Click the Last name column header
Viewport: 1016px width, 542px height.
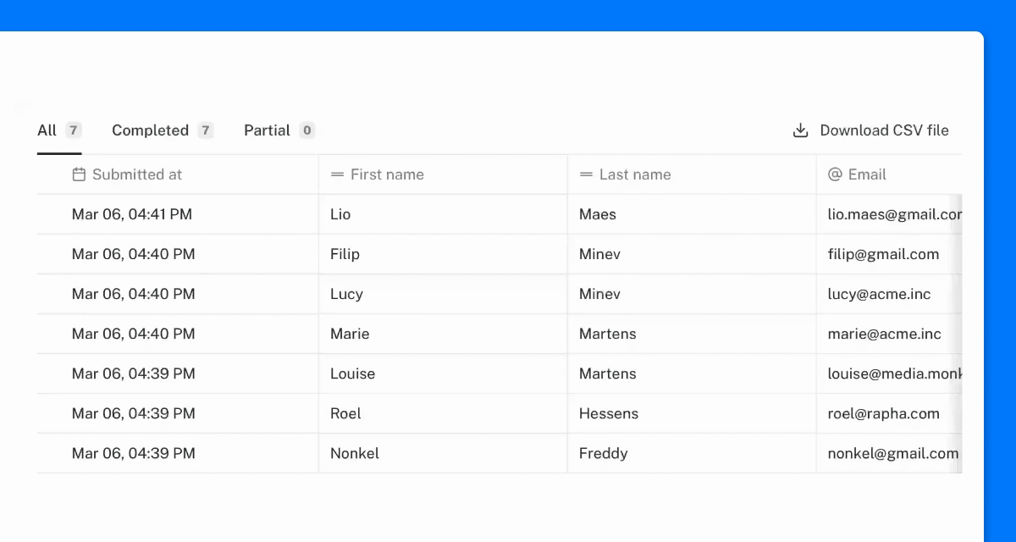pos(692,174)
